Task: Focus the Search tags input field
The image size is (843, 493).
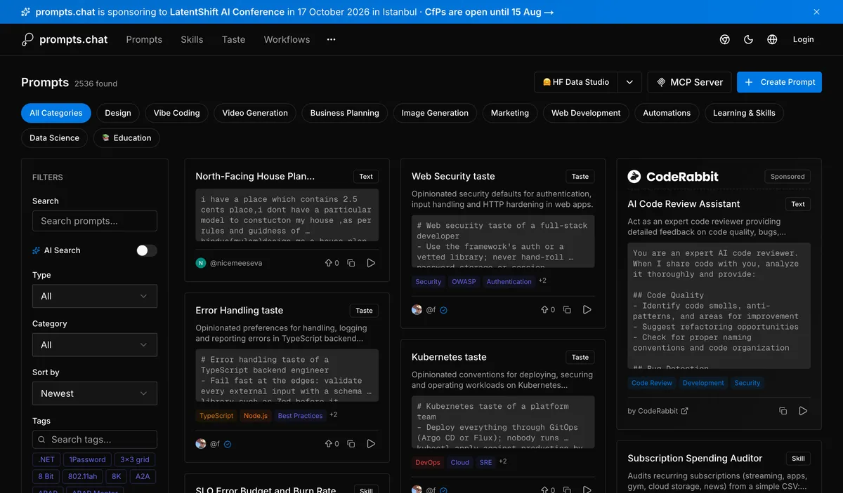Action: point(95,440)
